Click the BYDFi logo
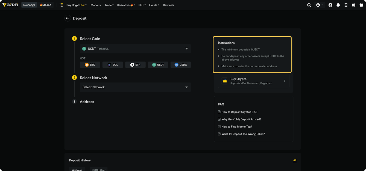Image resolution: width=366 pixels, height=171 pixels. (10, 5)
